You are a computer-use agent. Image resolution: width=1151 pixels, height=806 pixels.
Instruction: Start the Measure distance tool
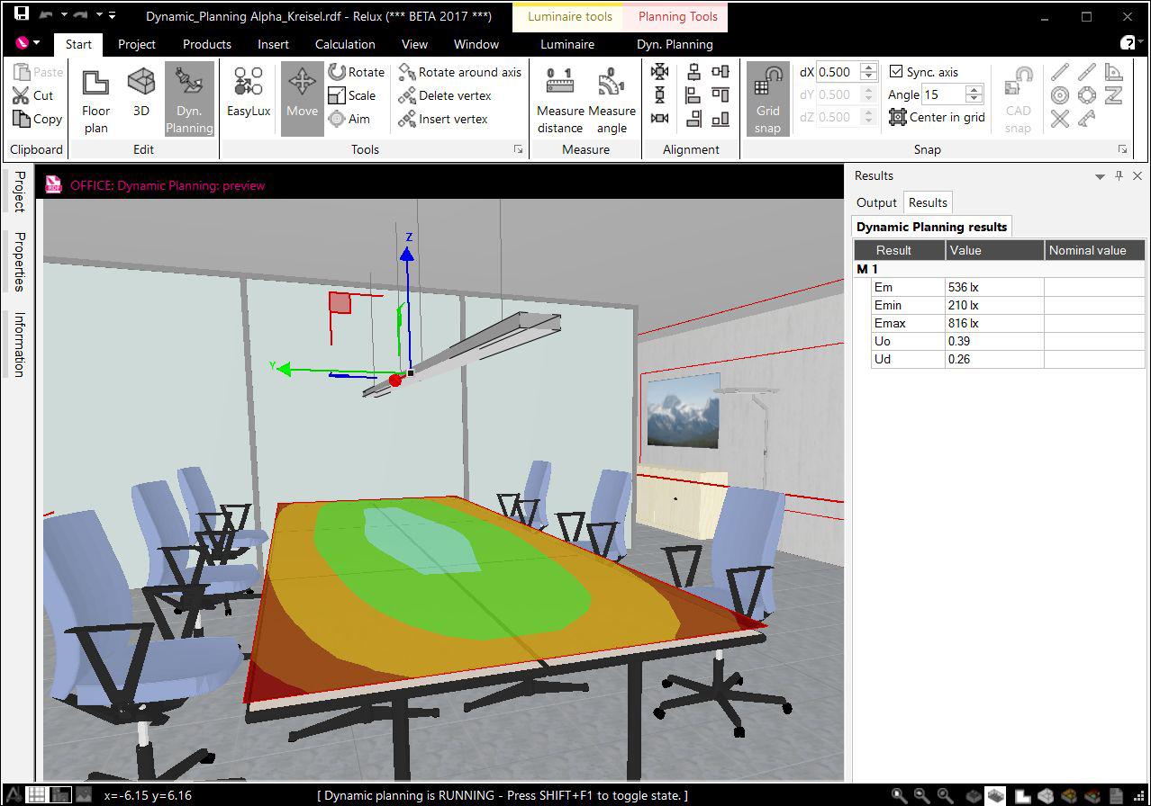tap(560, 100)
